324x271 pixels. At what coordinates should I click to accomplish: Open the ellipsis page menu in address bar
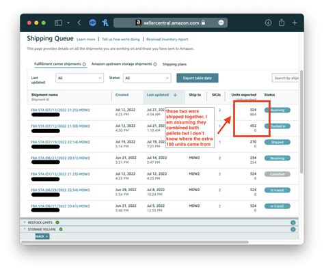pos(221,23)
